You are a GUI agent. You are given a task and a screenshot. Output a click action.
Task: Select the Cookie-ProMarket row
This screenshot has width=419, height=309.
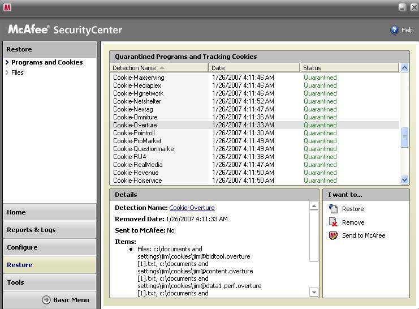[254, 141]
